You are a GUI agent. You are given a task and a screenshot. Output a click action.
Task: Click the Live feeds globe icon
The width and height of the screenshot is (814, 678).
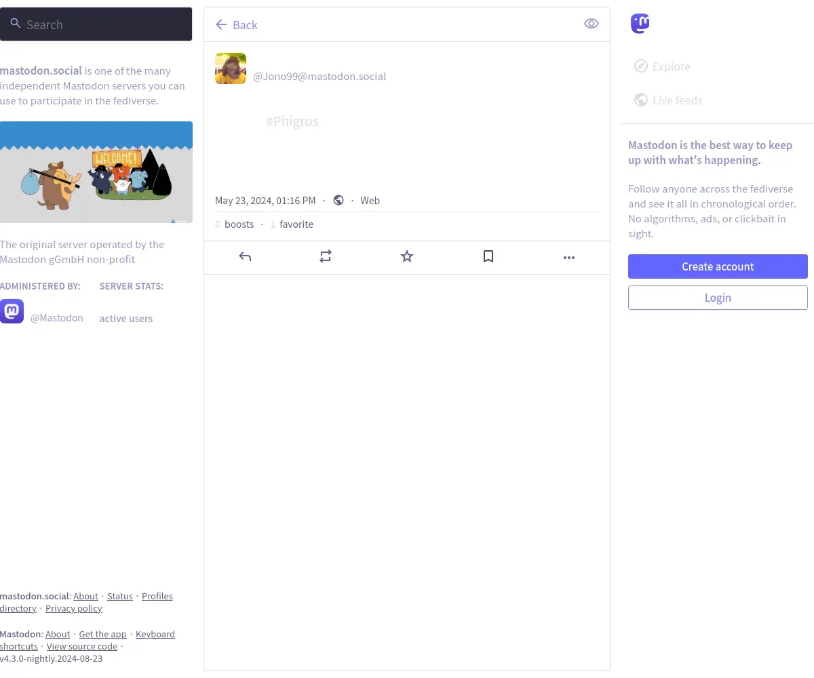(x=640, y=100)
